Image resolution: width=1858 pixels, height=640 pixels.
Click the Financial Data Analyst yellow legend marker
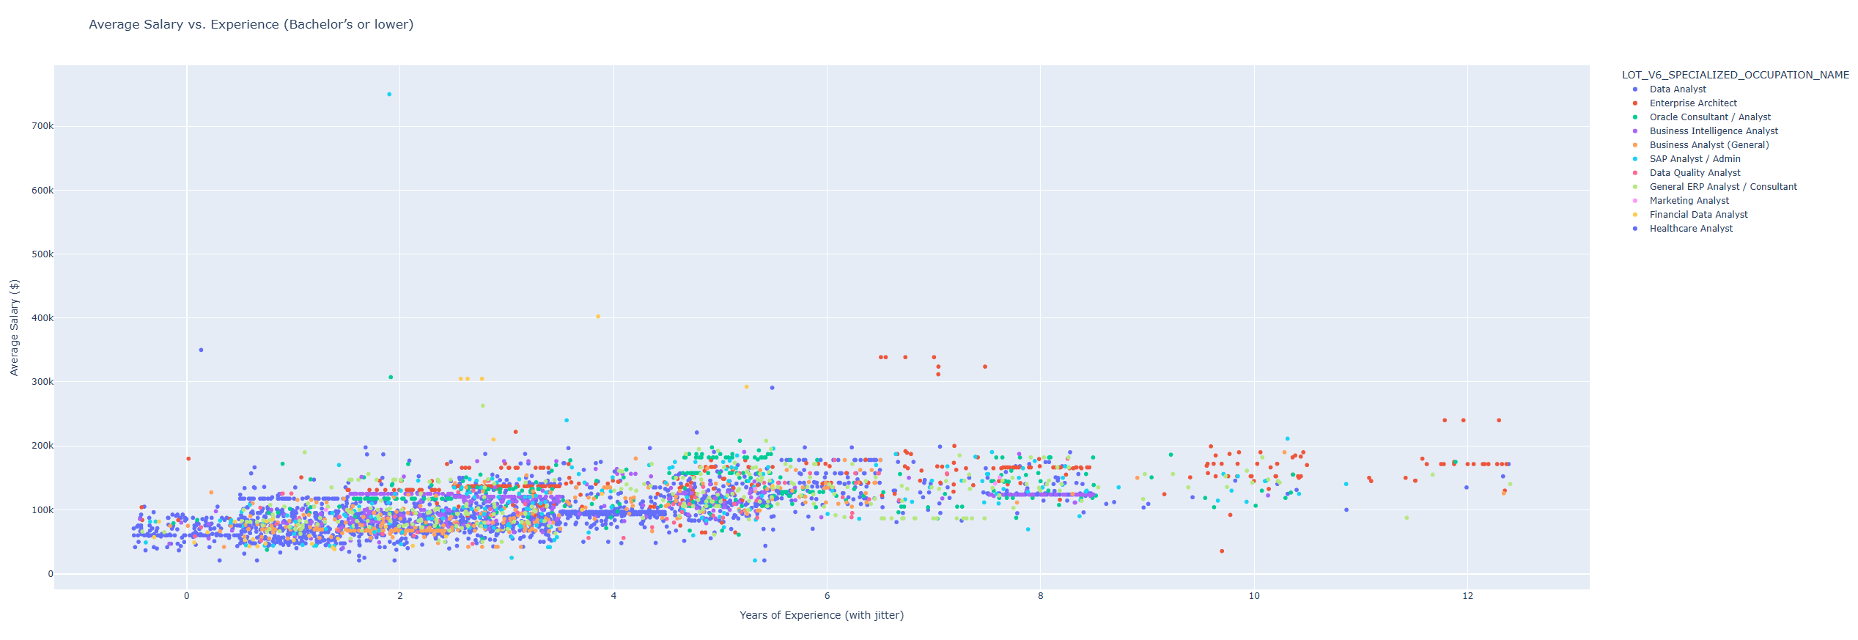pos(1634,215)
